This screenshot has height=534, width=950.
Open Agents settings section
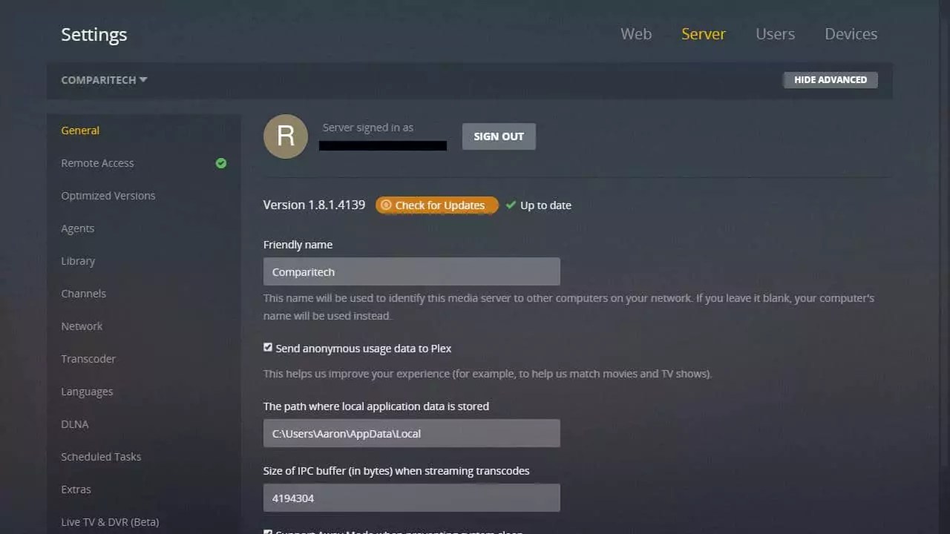(78, 228)
